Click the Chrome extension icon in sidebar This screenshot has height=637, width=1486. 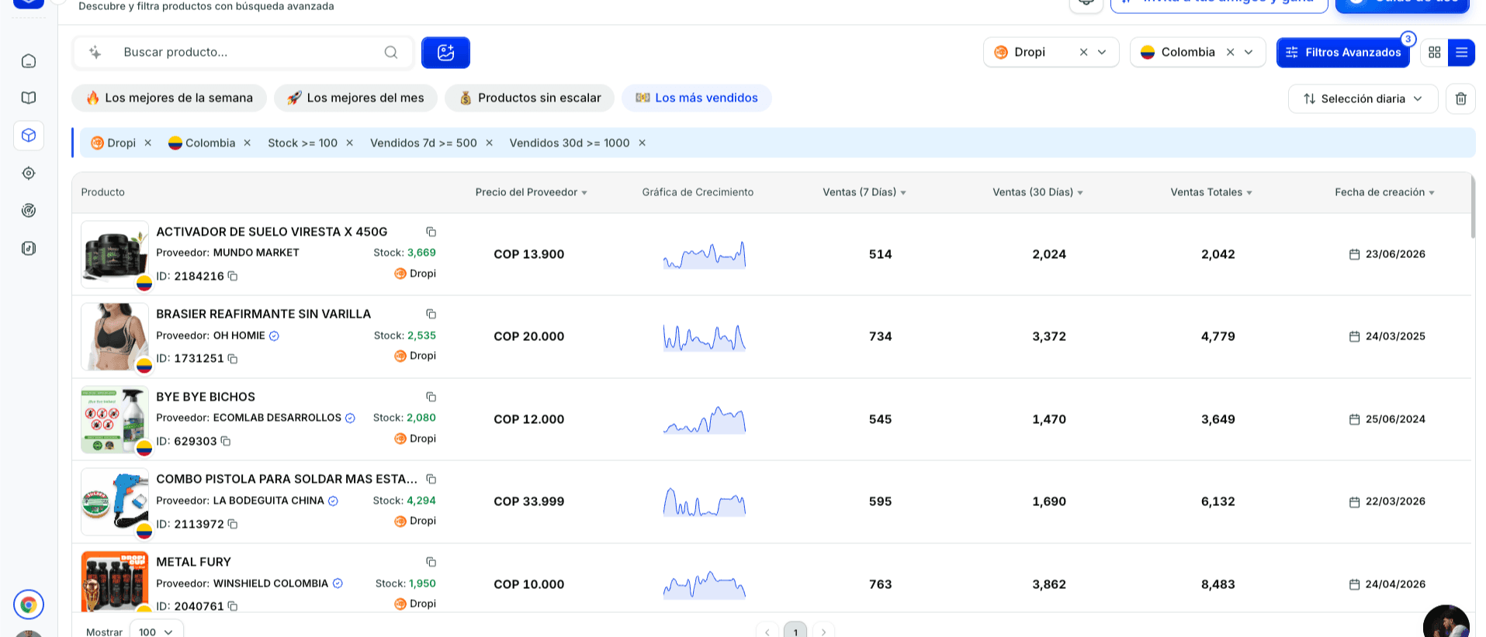tap(29, 604)
